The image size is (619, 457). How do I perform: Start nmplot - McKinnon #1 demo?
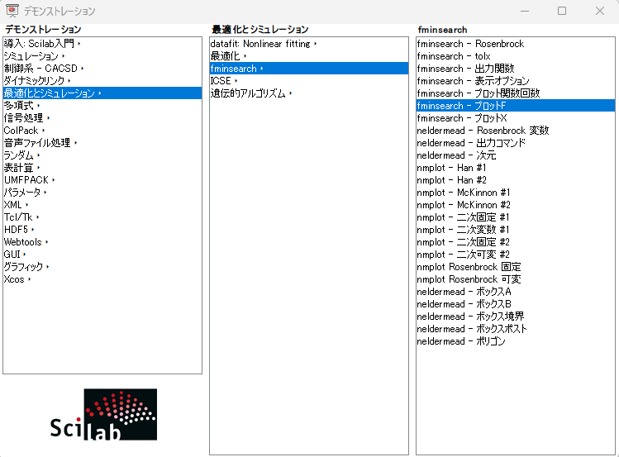coord(464,193)
